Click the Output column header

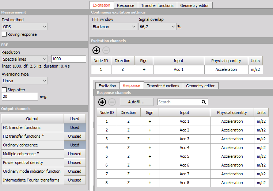[x=33, y=119]
